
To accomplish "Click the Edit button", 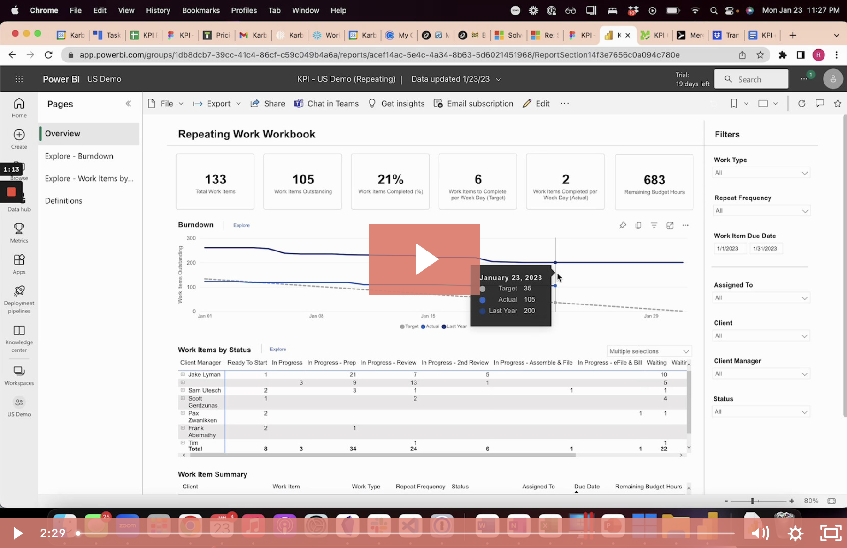I will coord(536,103).
